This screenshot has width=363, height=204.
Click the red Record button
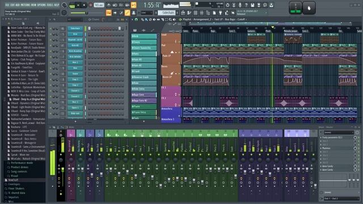click(x=90, y=5)
